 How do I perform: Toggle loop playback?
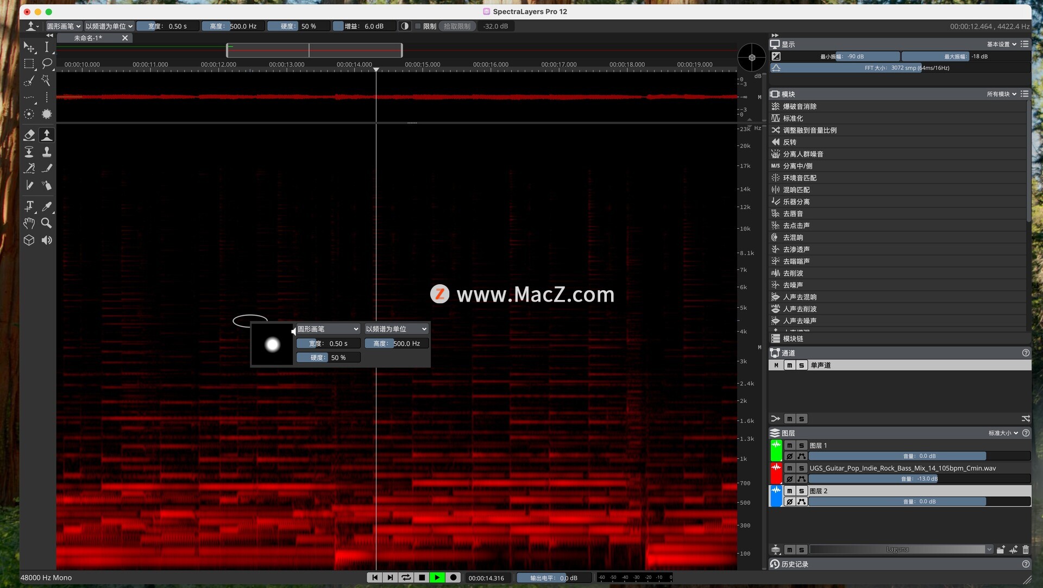click(x=406, y=578)
